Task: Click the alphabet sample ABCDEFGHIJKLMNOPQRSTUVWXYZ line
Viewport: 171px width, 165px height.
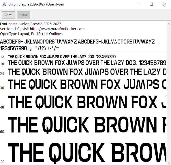Action: (77, 42)
